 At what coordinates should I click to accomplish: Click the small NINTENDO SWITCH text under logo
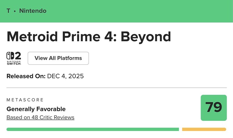[14, 63]
